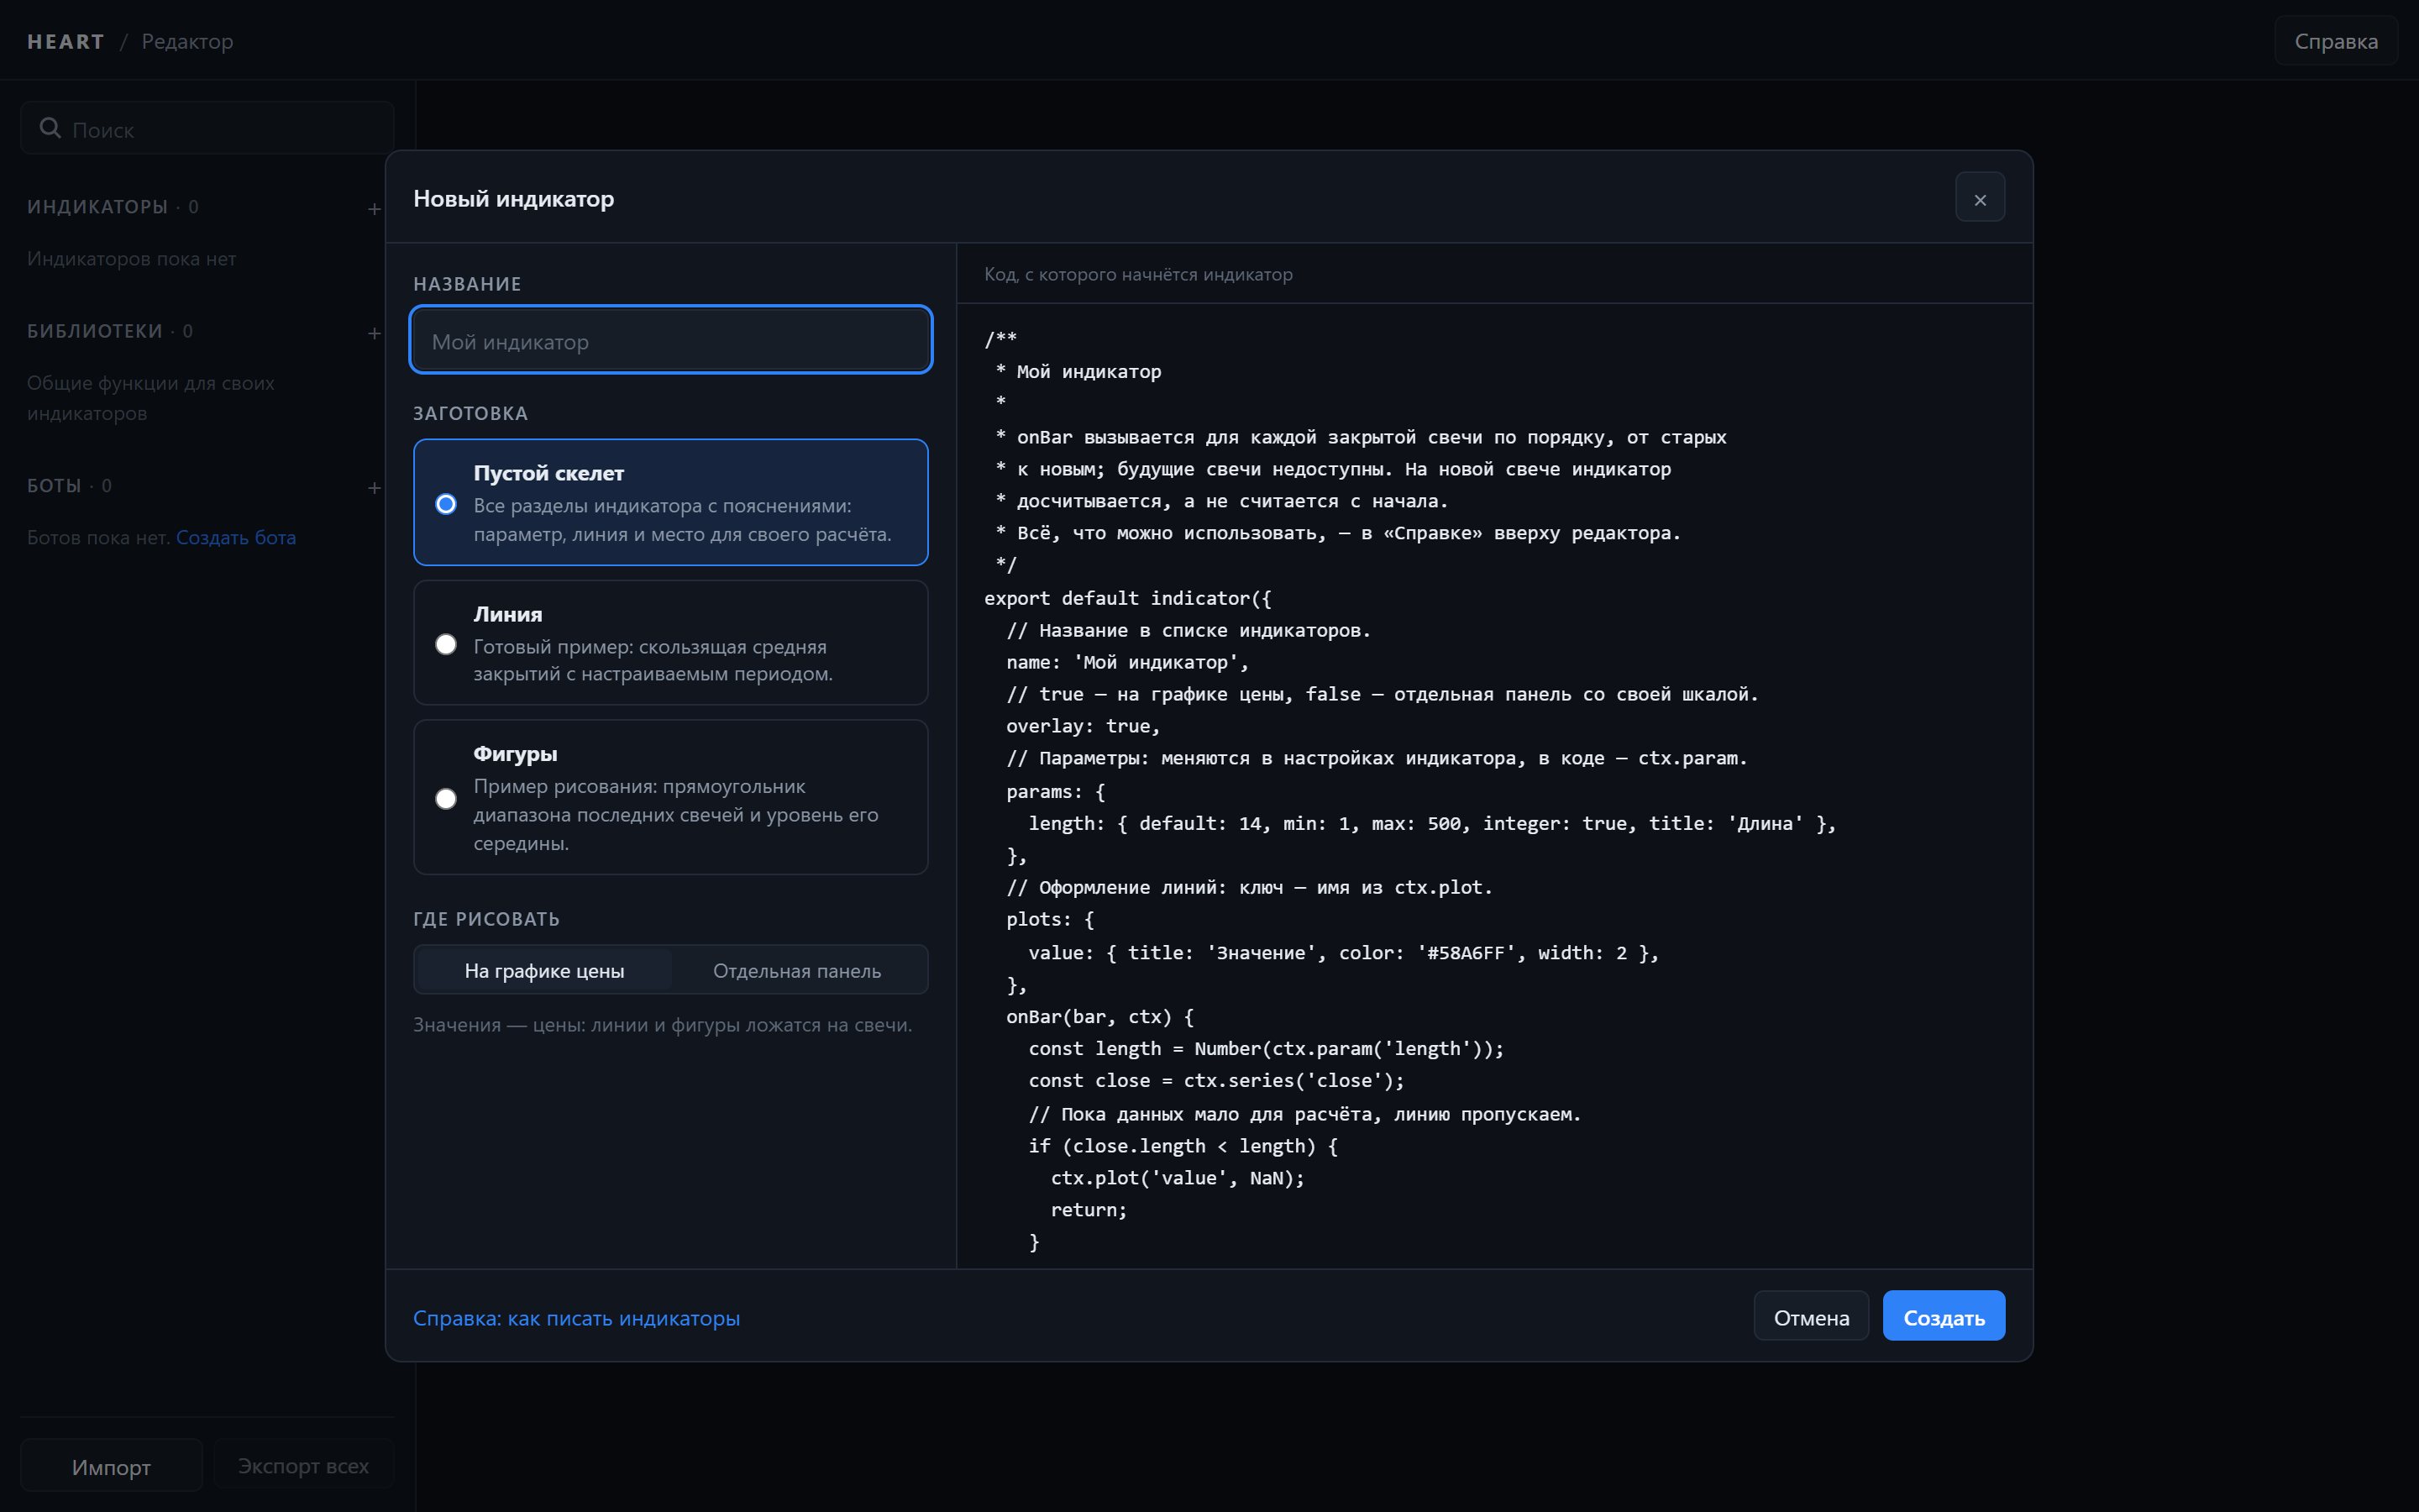This screenshot has width=2419, height=1512.
Task: Click the Создать бота link
Action: (236, 537)
